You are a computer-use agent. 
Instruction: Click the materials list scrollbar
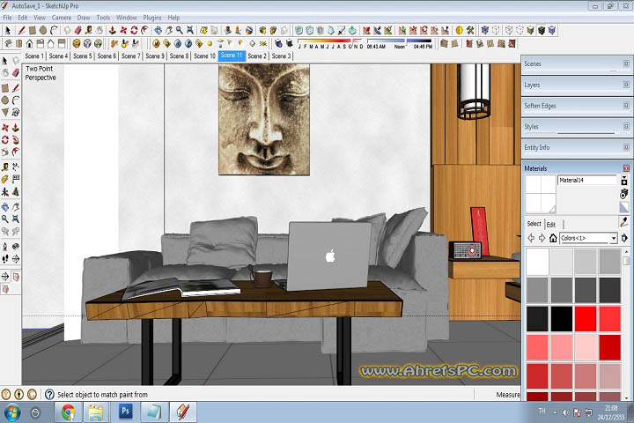click(626, 323)
